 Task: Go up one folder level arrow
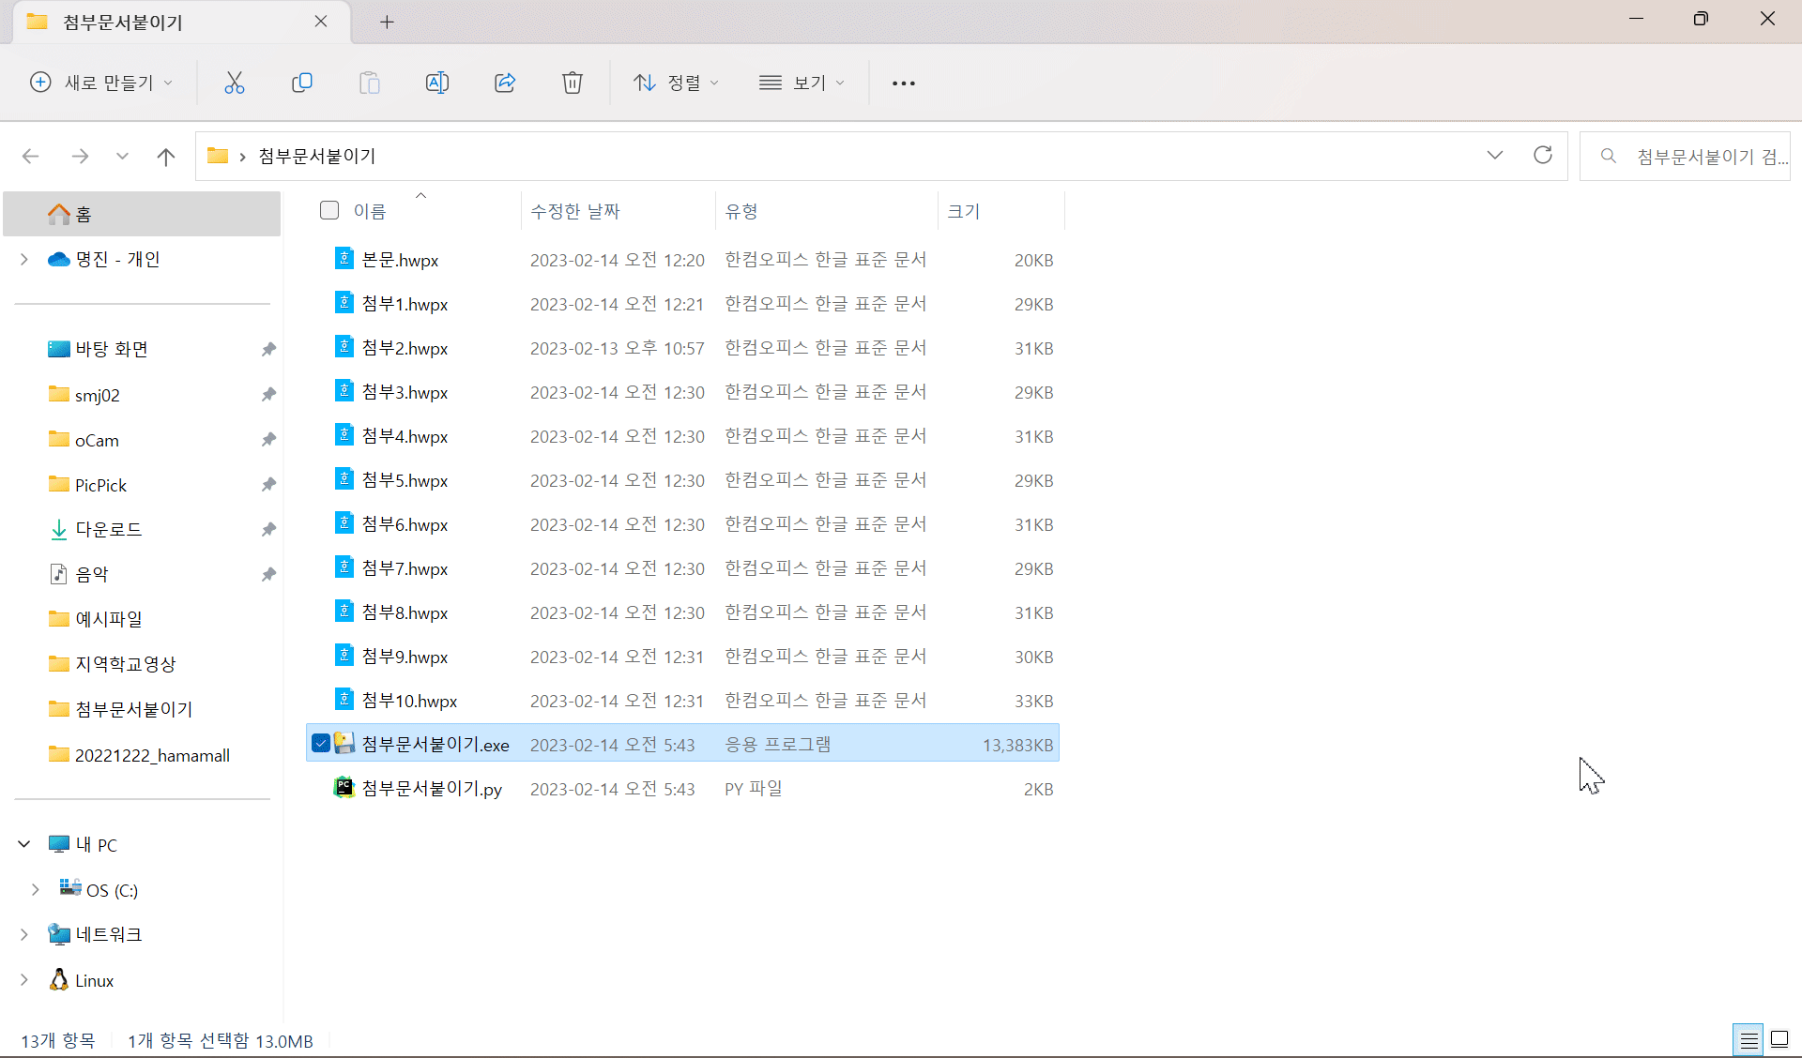[166, 157]
